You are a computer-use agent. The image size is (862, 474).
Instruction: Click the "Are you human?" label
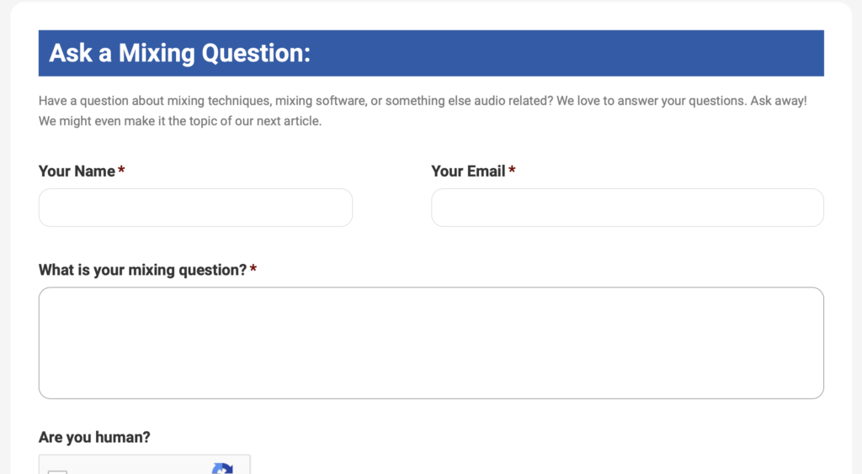pyautogui.click(x=94, y=437)
